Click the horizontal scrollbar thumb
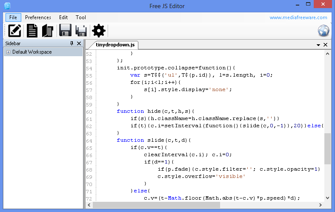The height and width of the screenshot is (212, 335). pyautogui.click(x=156, y=205)
